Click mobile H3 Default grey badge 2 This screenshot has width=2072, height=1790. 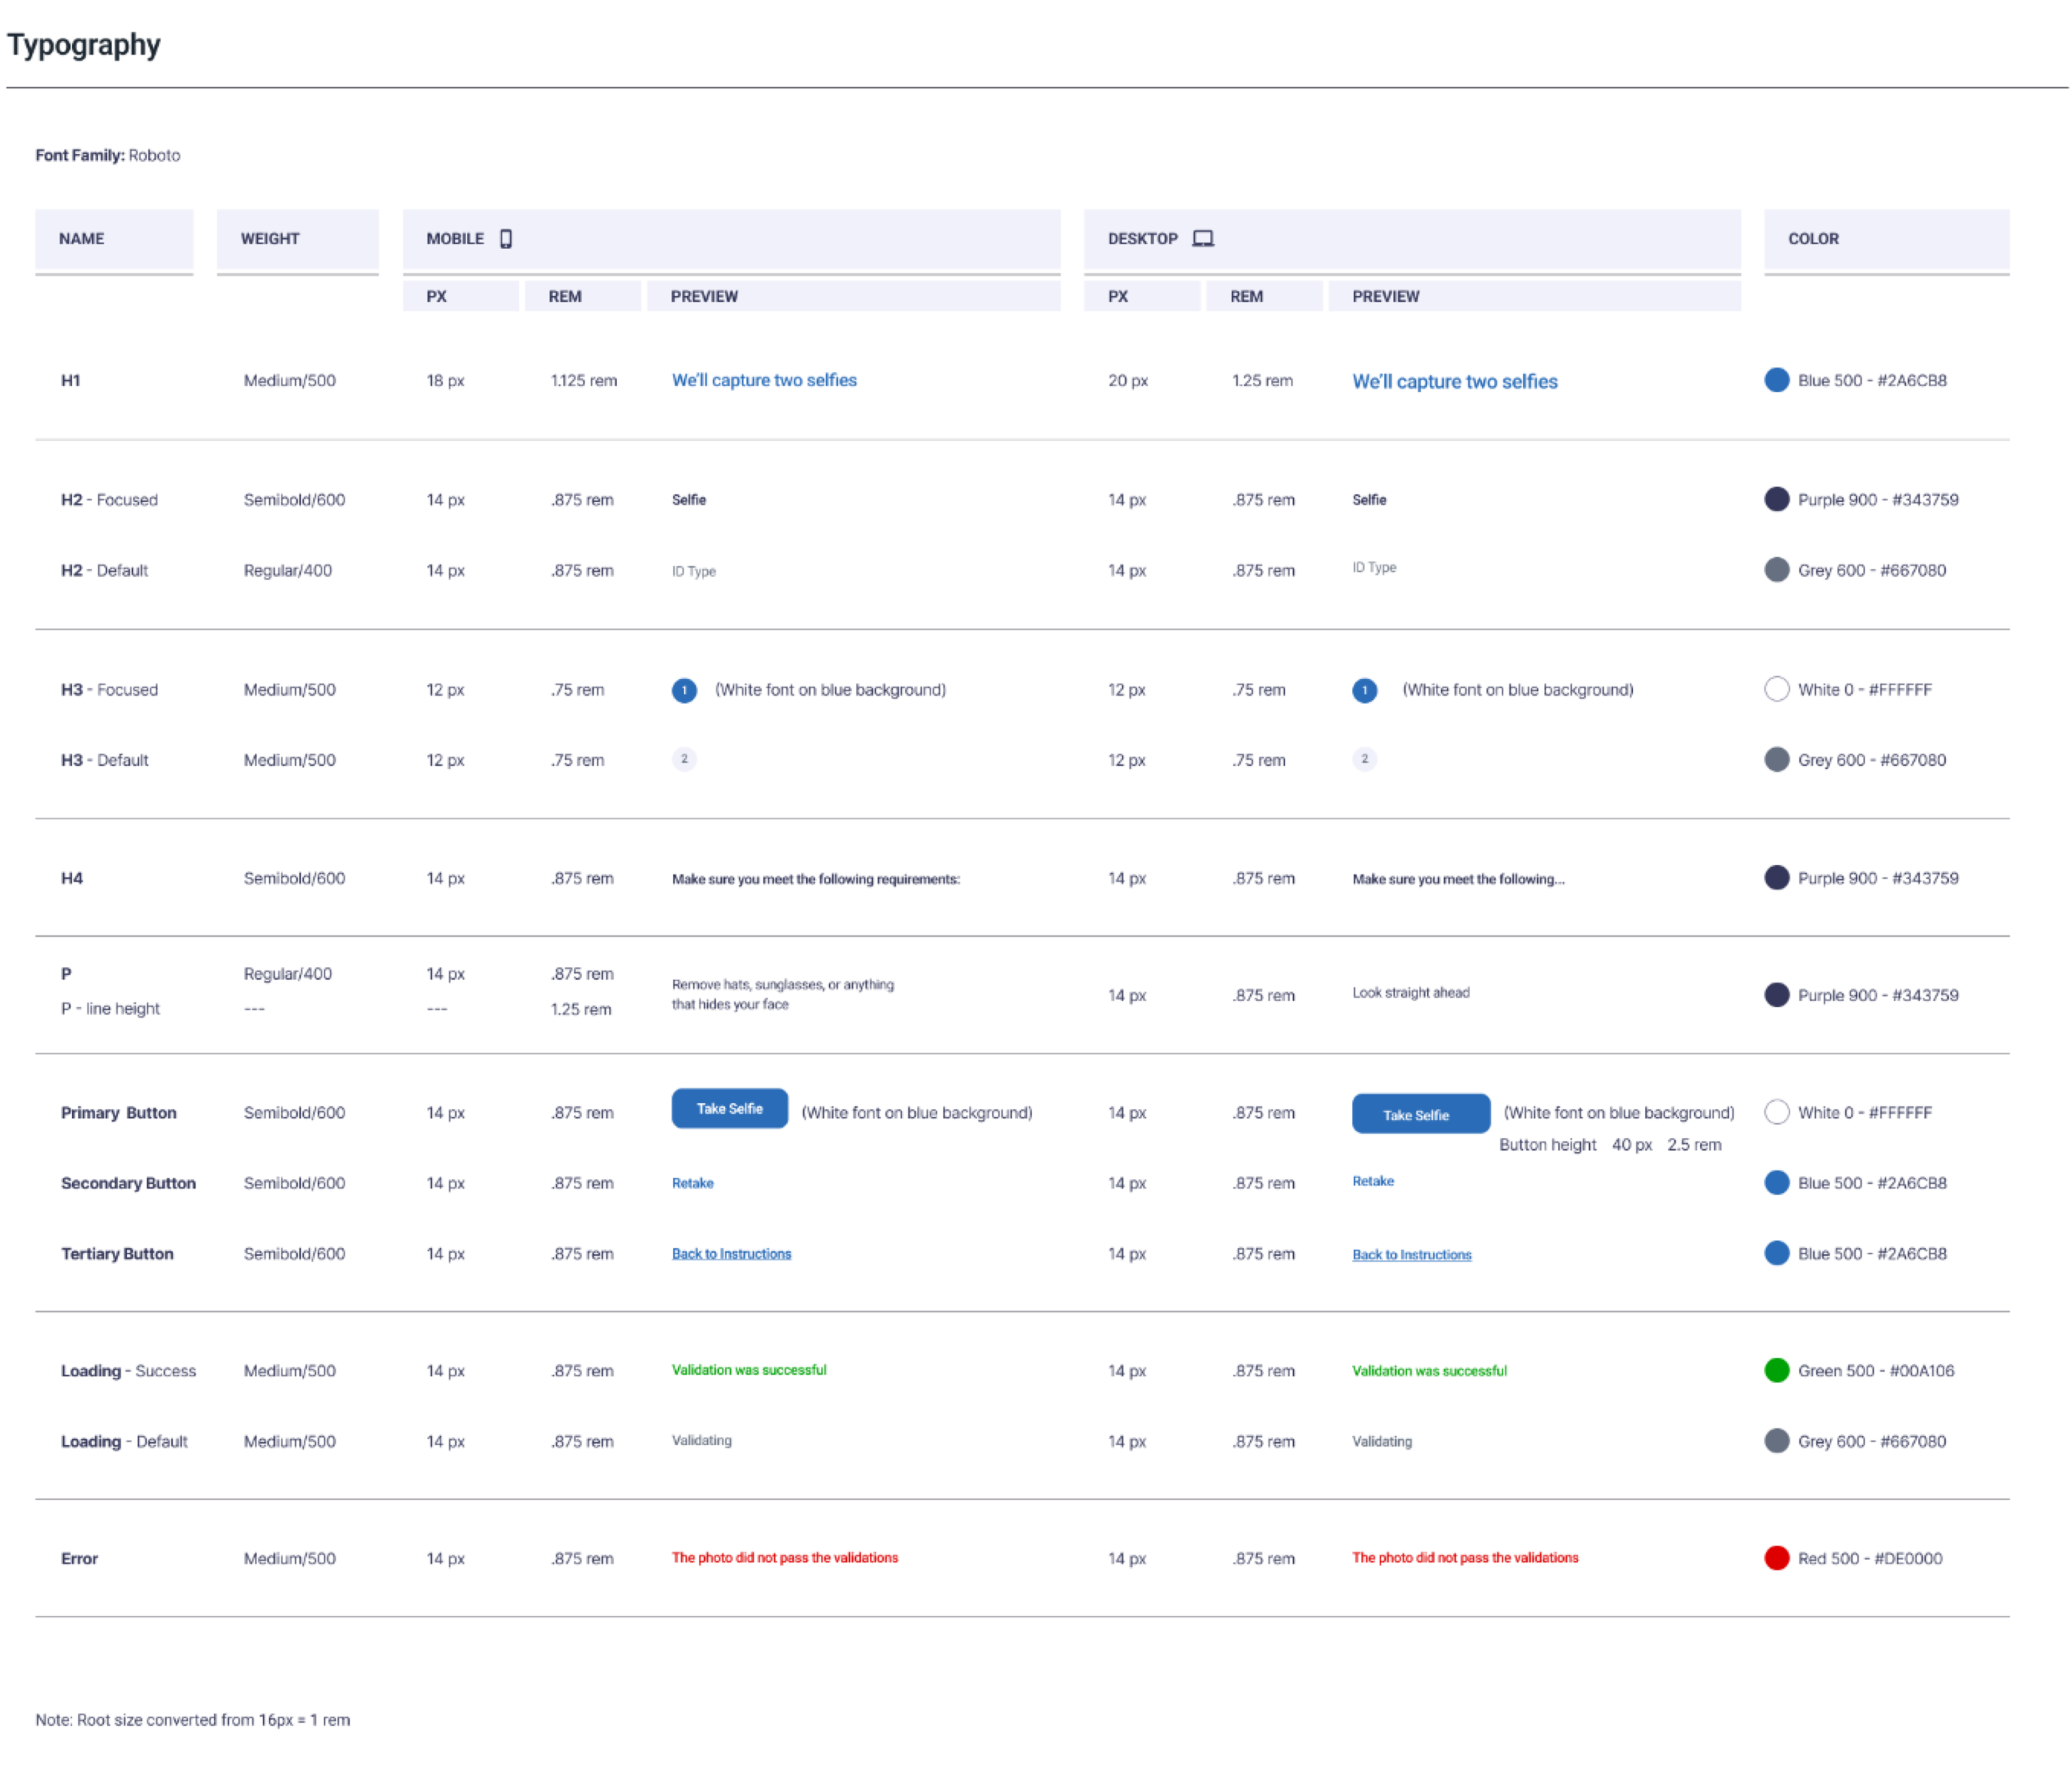coord(684,759)
